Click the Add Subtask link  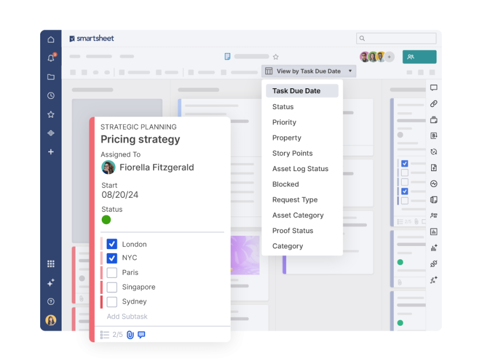point(127,316)
